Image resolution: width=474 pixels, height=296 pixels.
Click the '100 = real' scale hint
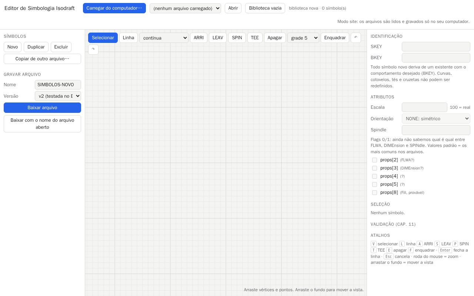(x=460, y=107)
